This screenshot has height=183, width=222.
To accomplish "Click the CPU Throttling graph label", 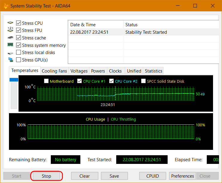I will 123,119.
